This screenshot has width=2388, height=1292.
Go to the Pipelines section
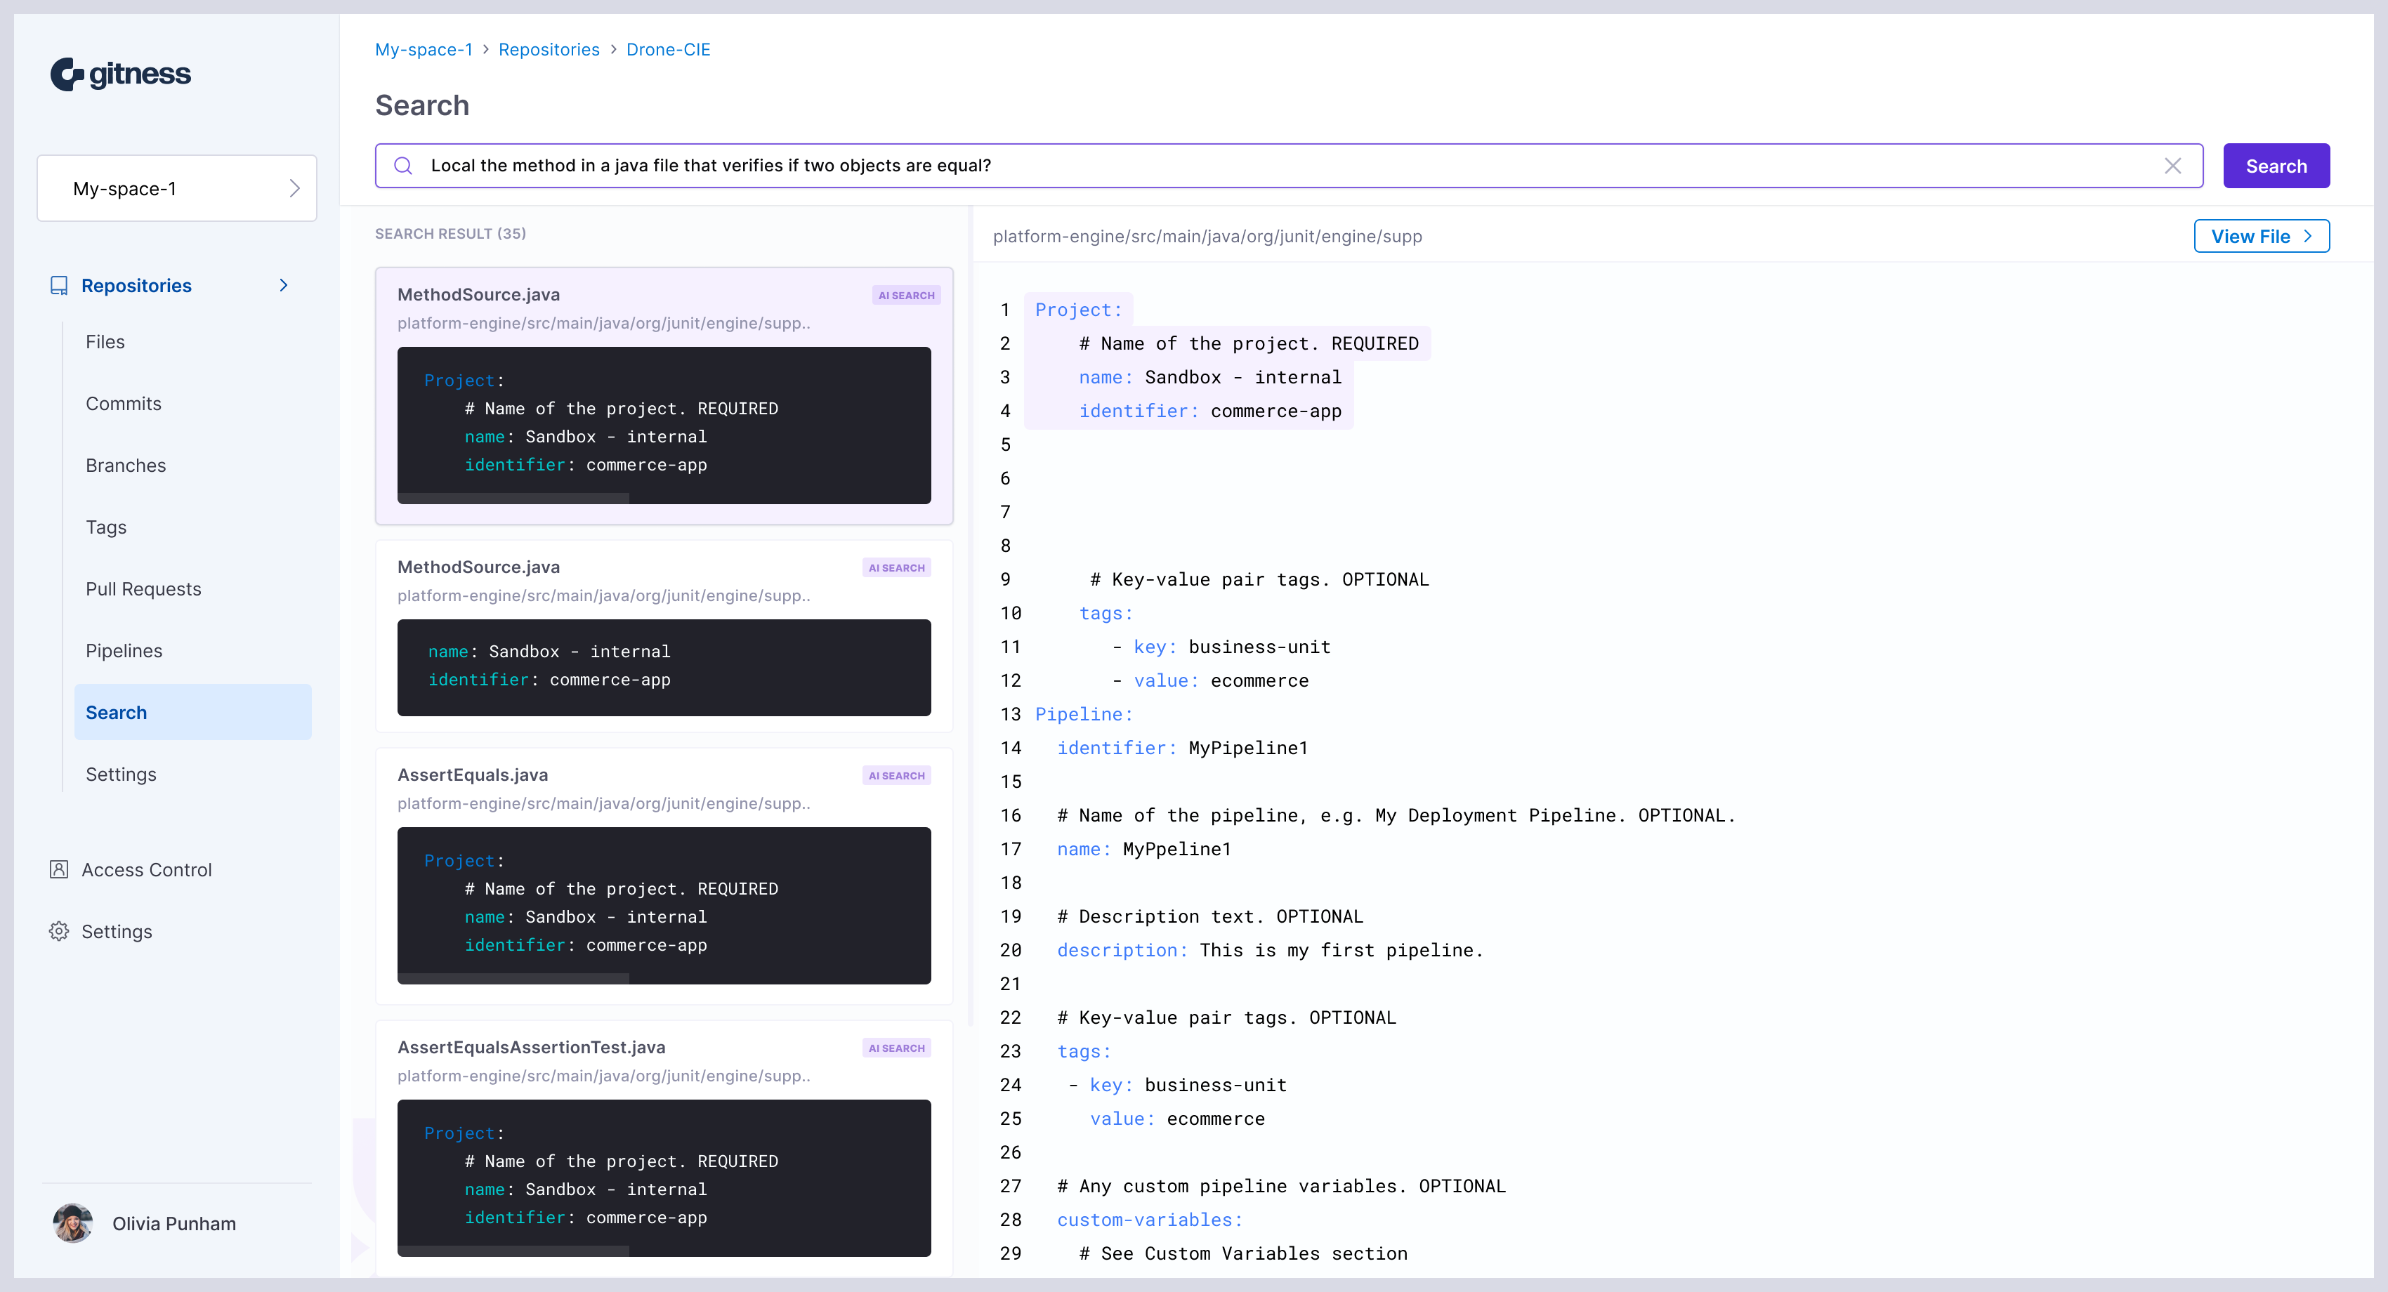pyautogui.click(x=124, y=651)
